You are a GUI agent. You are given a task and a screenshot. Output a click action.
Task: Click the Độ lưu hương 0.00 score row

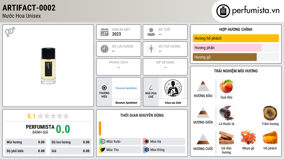(x=70, y=142)
